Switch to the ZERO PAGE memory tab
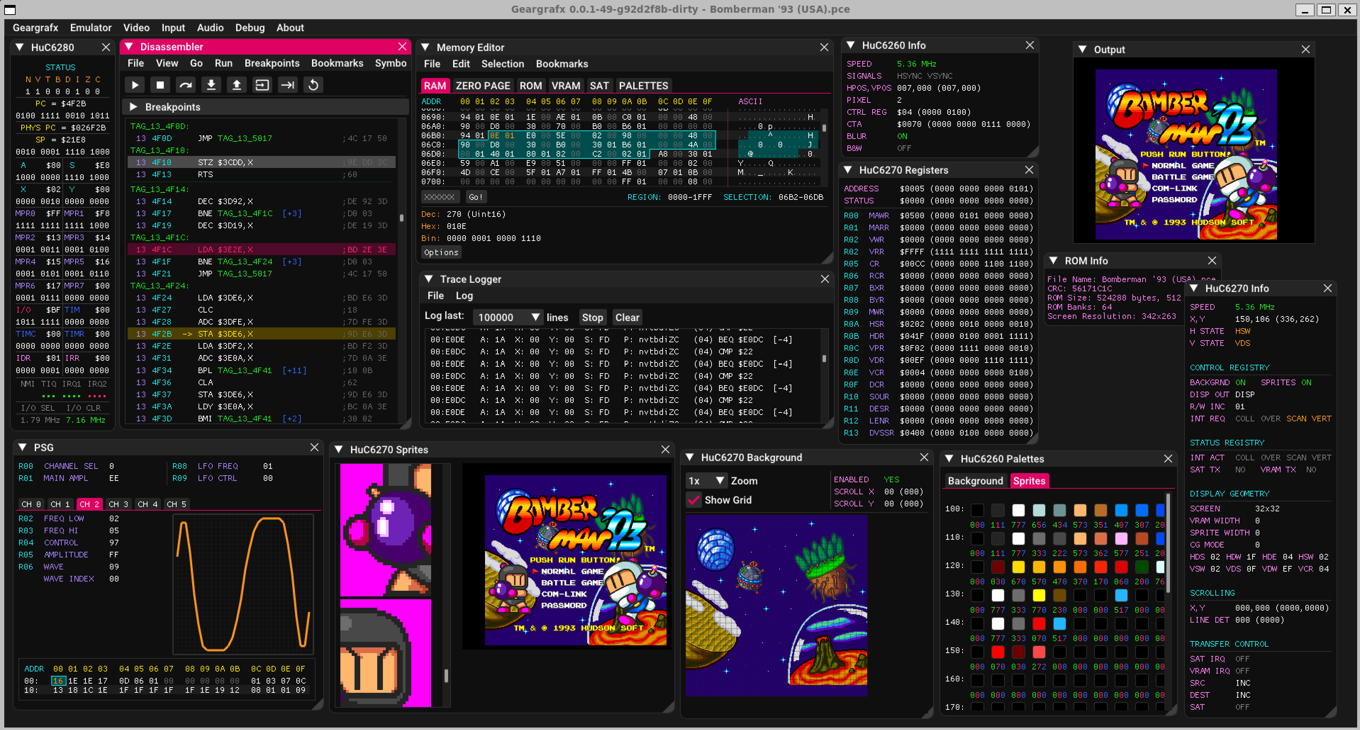The height and width of the screenshot is (730, 1360). pos(483,85)
